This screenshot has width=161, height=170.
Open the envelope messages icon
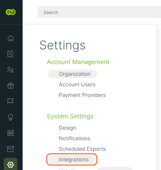point(11,149)
